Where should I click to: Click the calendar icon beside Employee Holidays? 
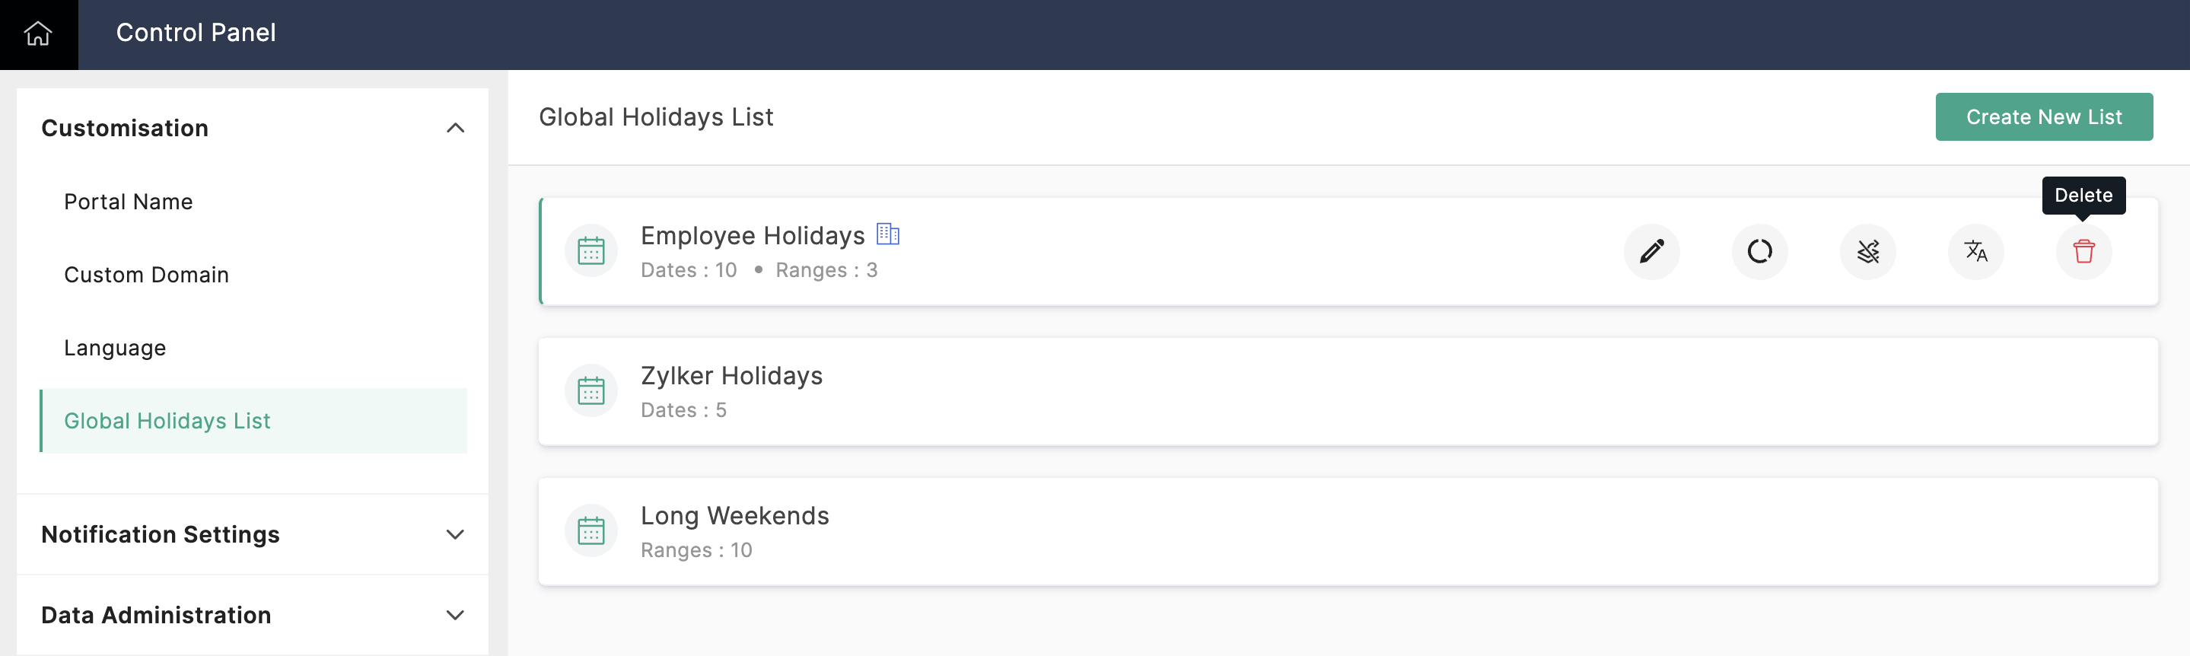pyautogui.click(x=590, y=252)
